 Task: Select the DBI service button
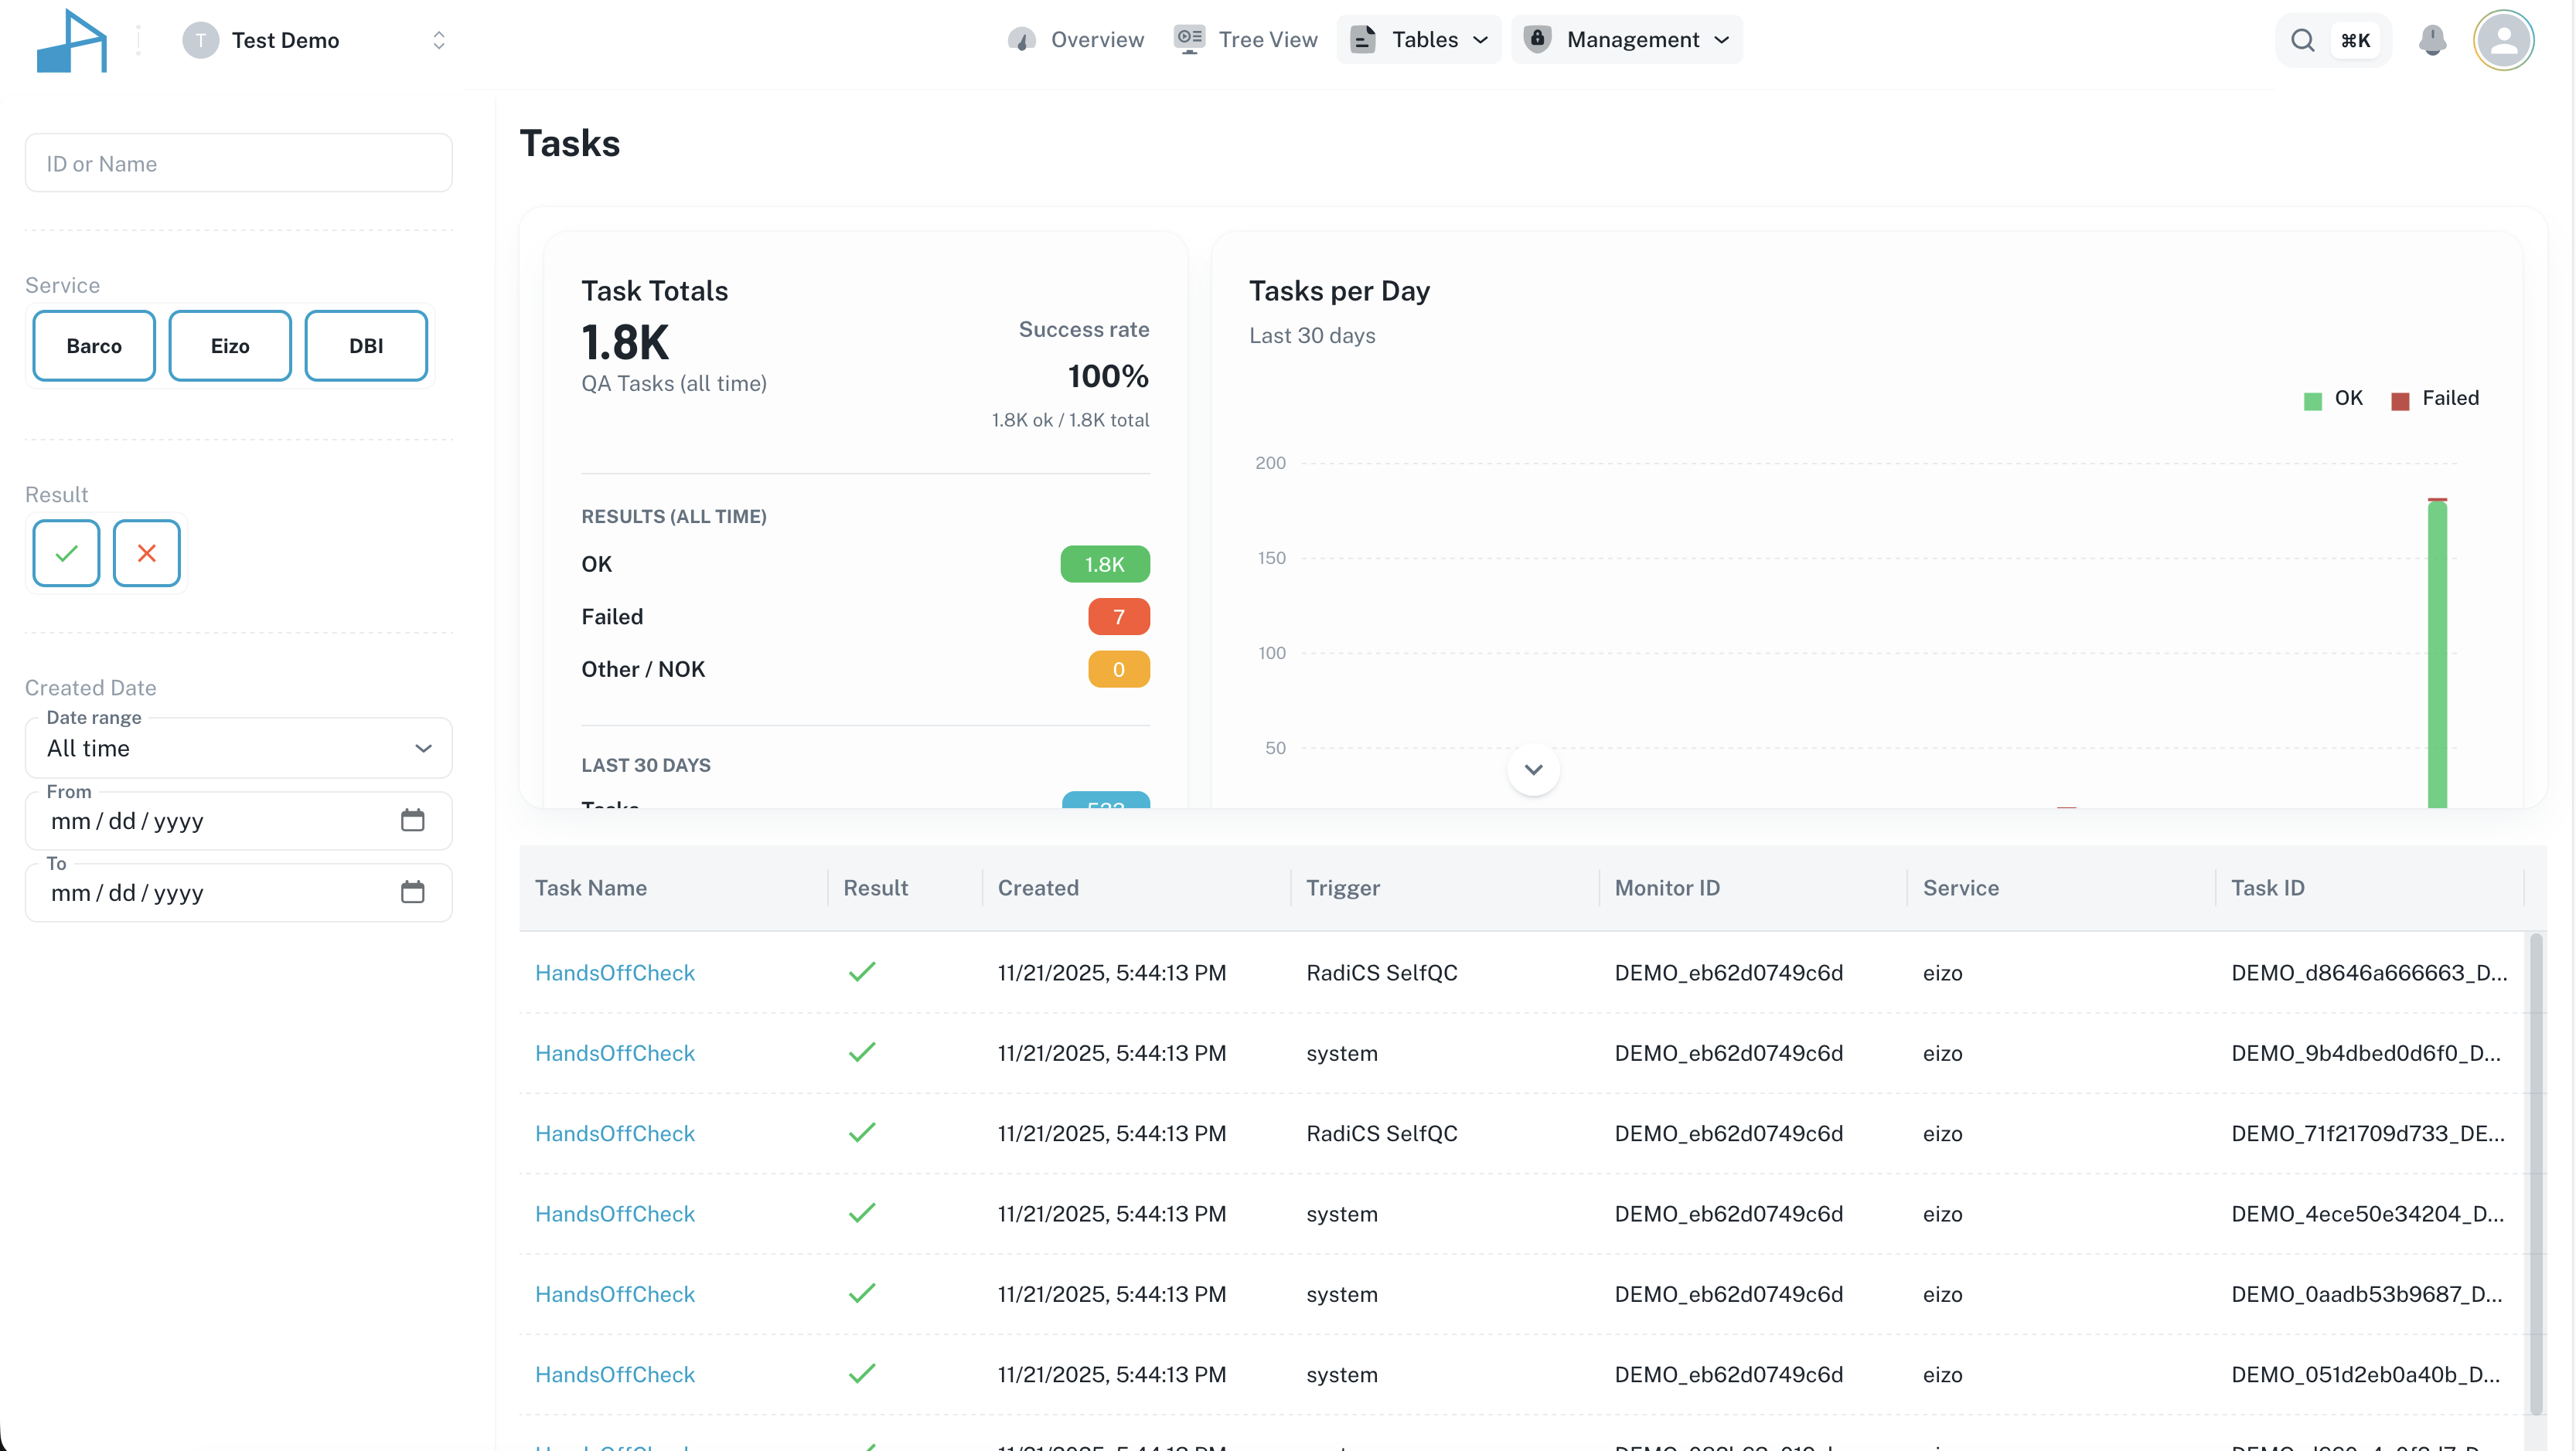[x=366, y=346]
